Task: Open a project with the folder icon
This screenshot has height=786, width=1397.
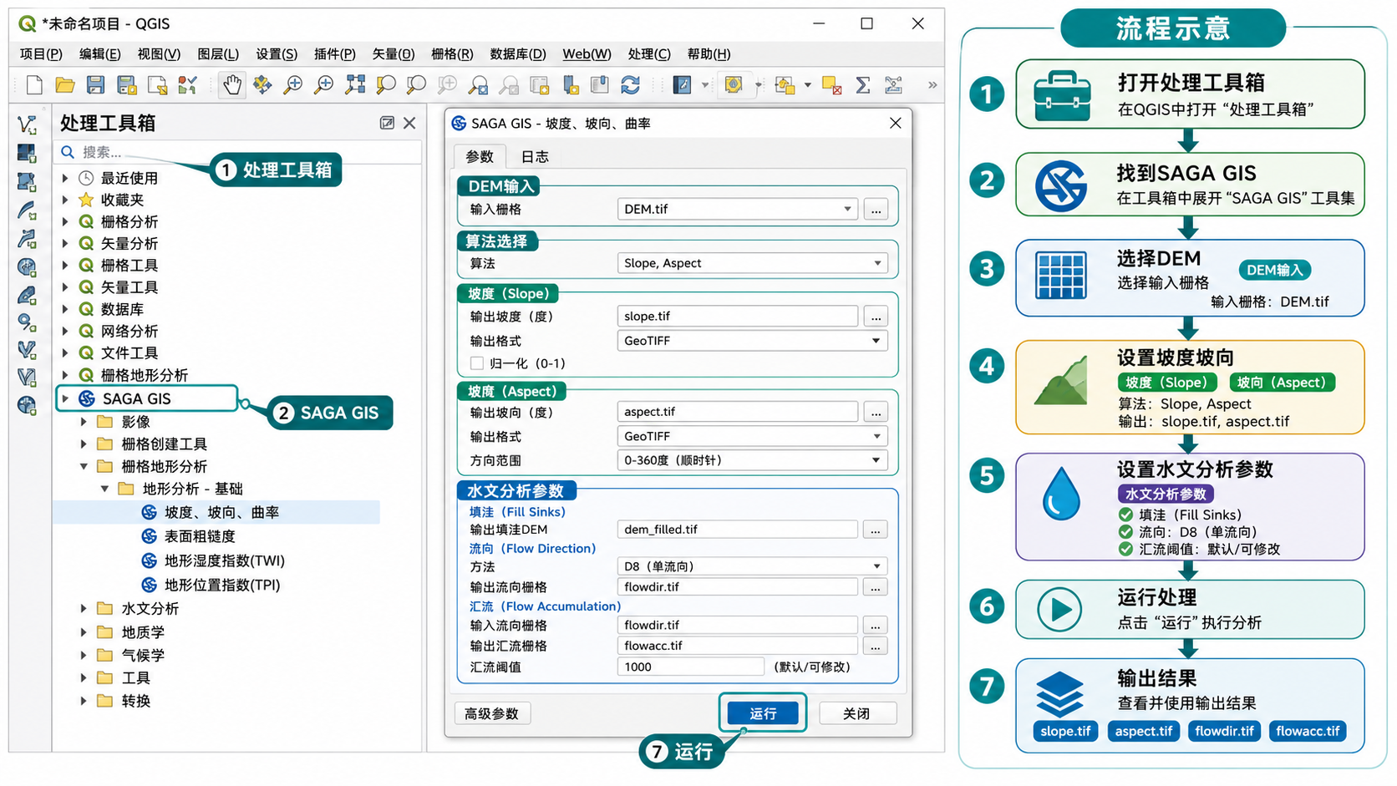Action: [65, 84]
